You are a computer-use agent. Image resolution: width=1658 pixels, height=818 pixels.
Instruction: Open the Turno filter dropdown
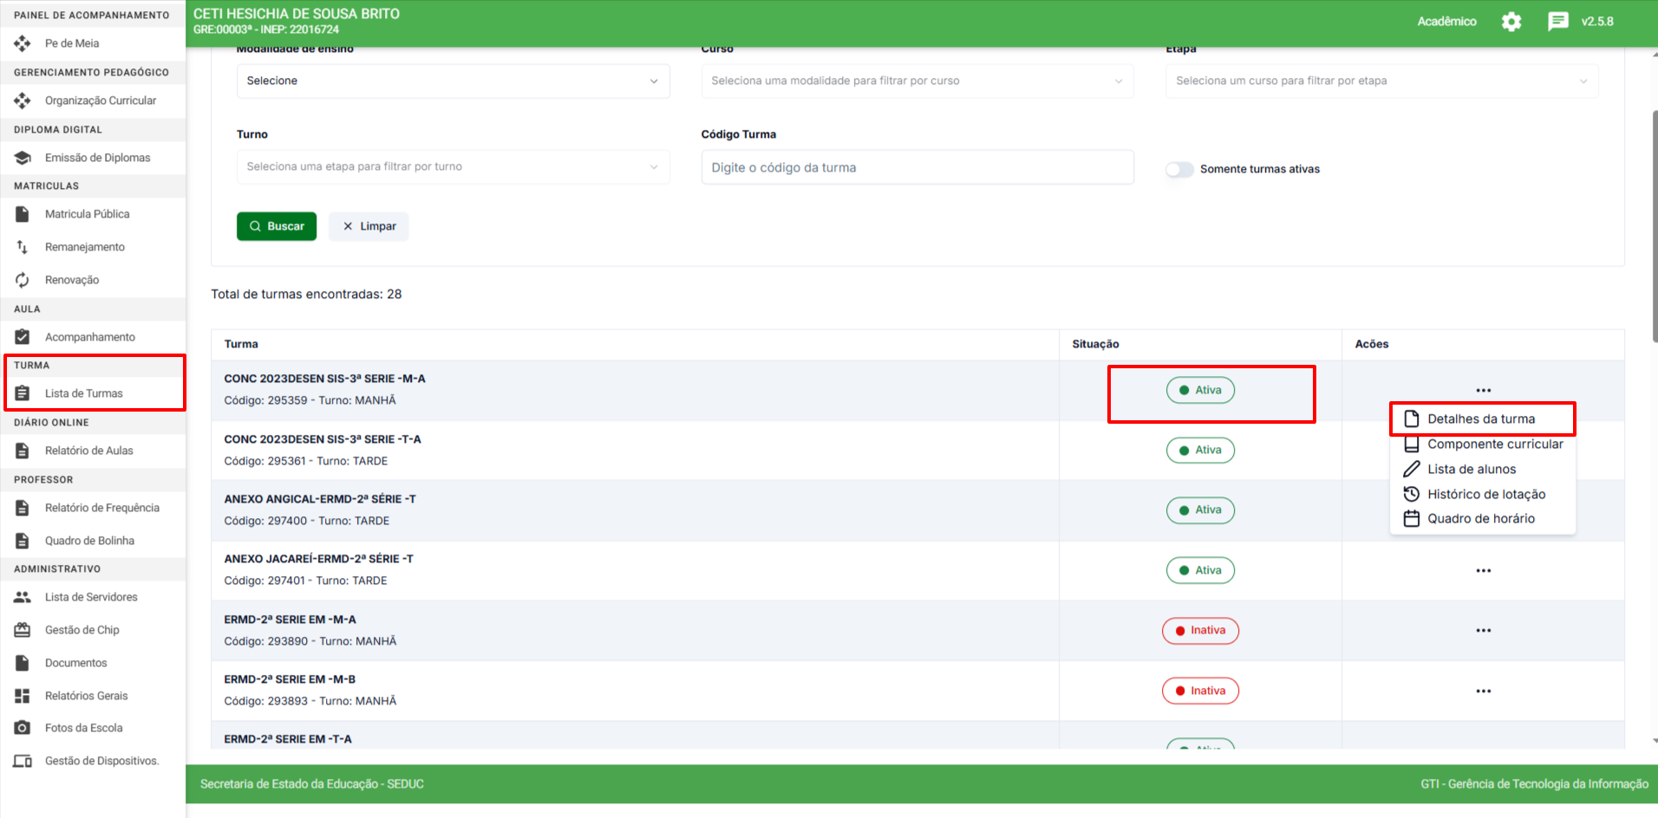(x=453, y=167)
